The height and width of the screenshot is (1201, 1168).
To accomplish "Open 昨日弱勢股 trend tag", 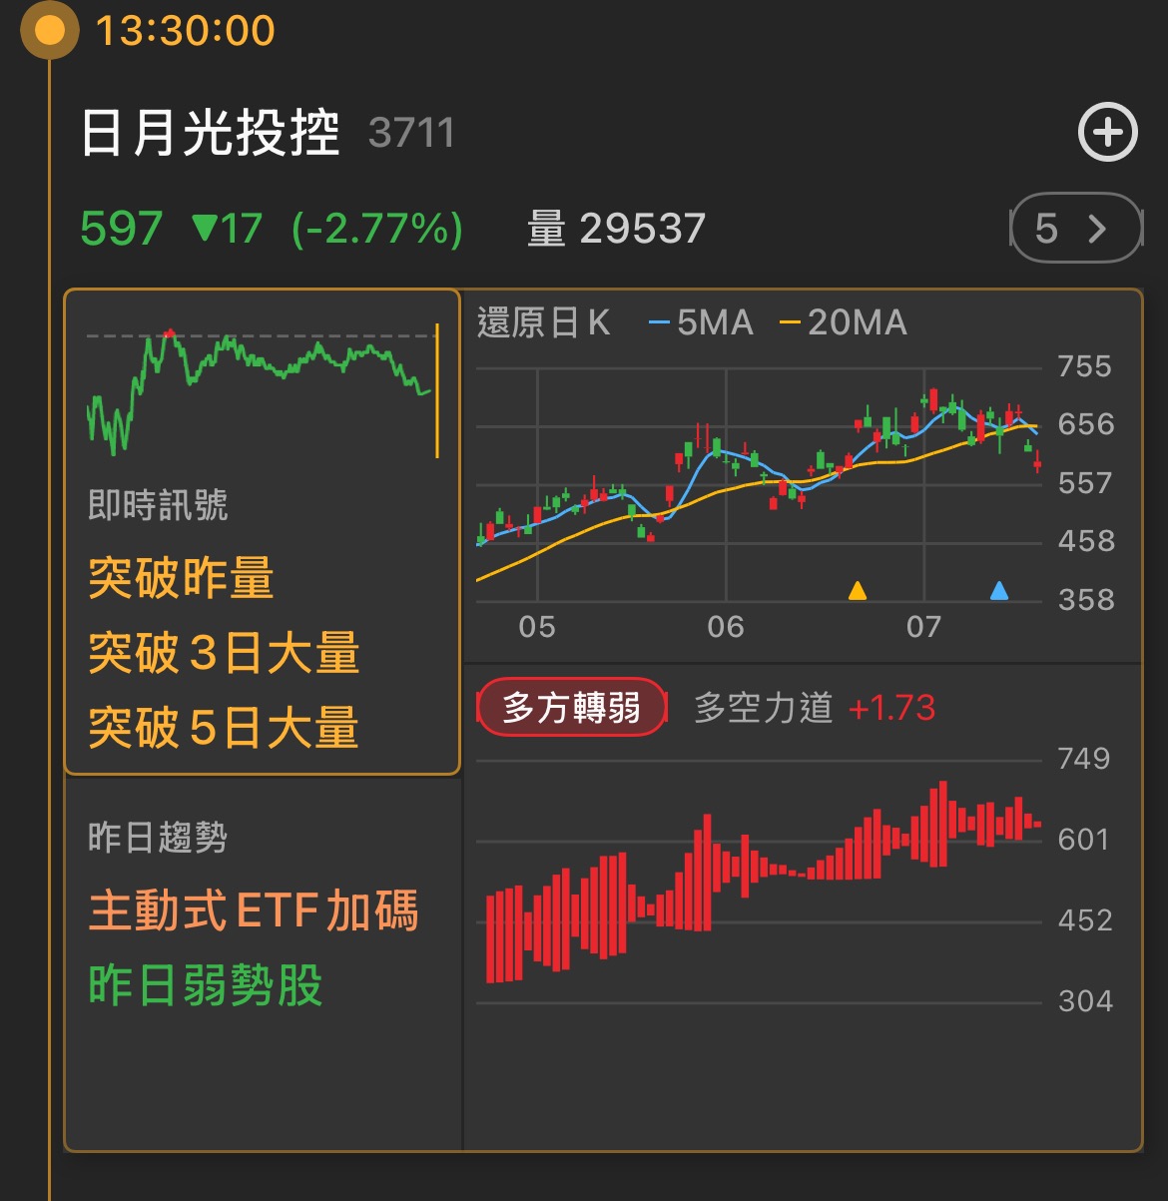I will pos(206,985).
